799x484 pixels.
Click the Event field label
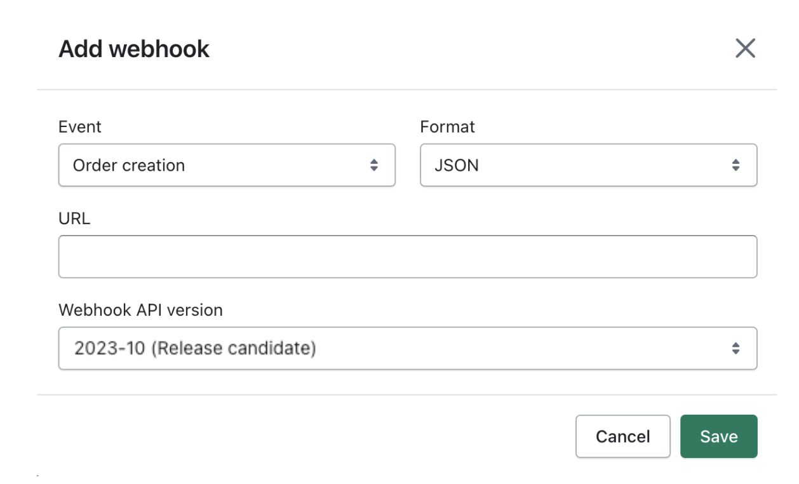click(80, 127)
